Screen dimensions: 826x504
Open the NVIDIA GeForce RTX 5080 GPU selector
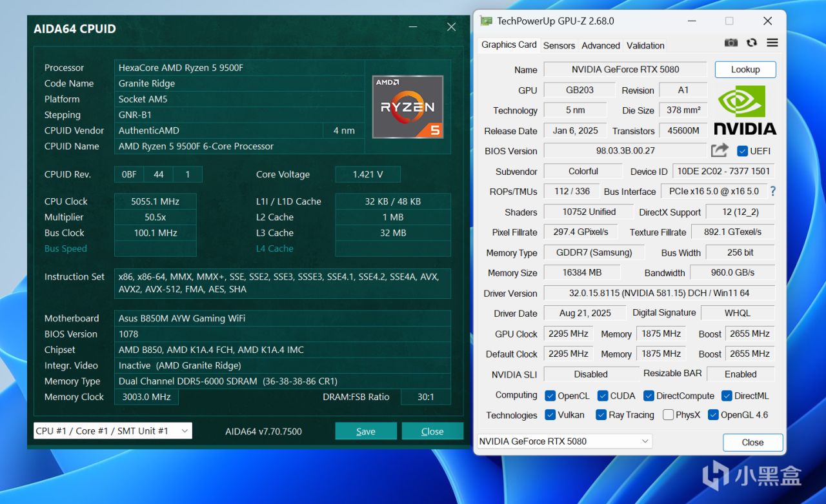564,441
